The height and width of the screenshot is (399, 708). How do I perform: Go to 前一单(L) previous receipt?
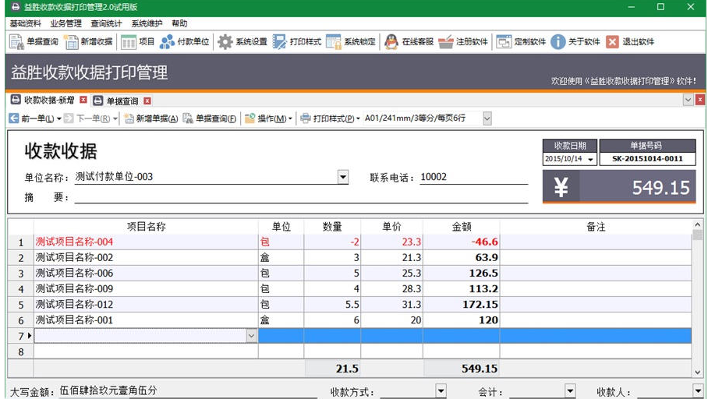(31, 119)
